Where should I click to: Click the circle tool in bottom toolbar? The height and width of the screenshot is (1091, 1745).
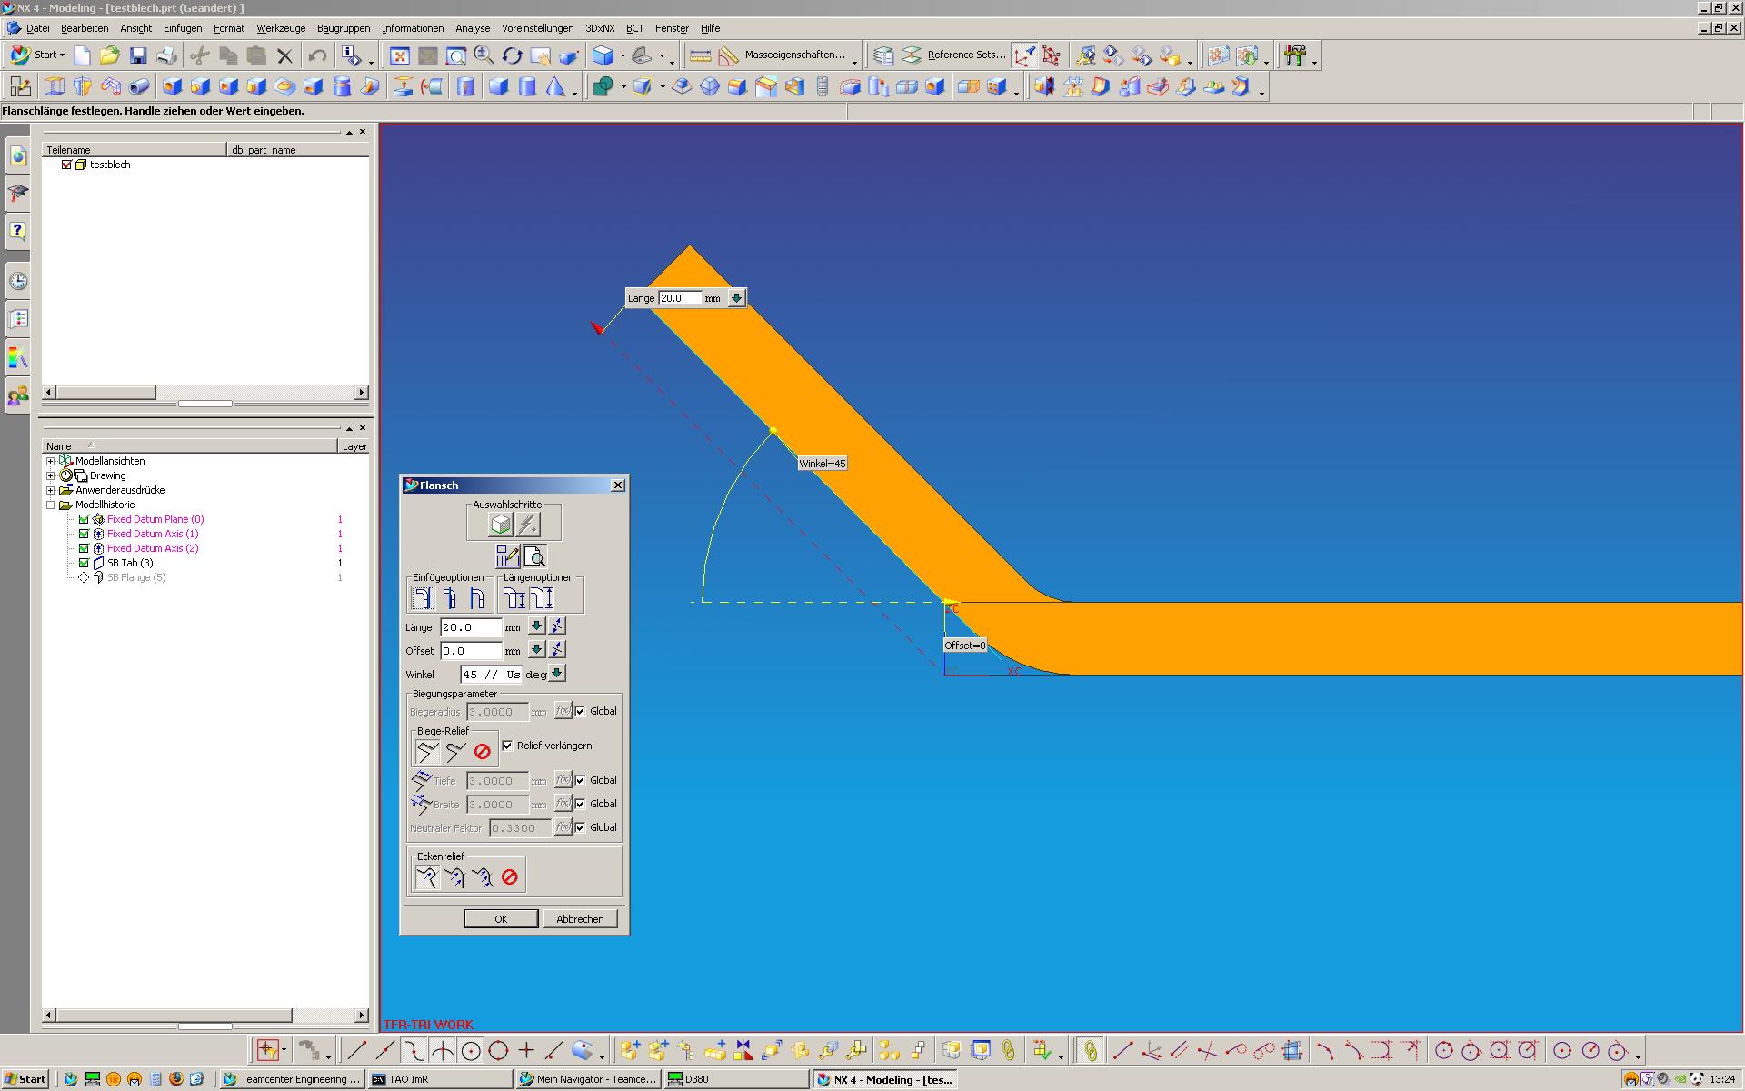(x=498, y=1051)
